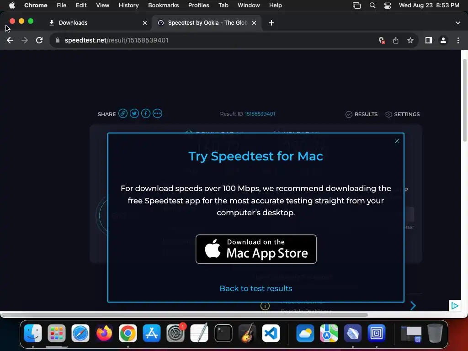Open System Settings from the dock
This screenshot has width=468, height=351.
click(x=175, y=333)
